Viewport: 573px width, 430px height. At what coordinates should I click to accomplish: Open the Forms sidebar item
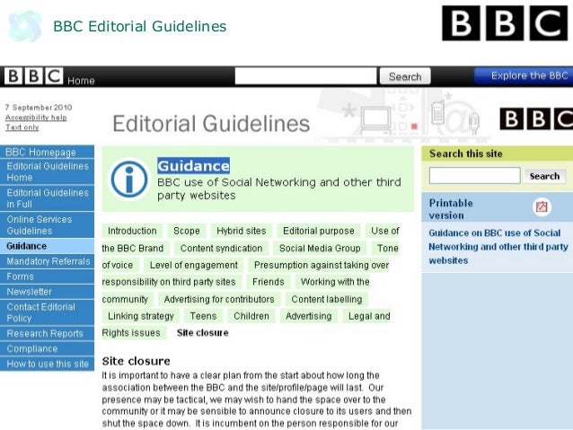click(47, 276)
